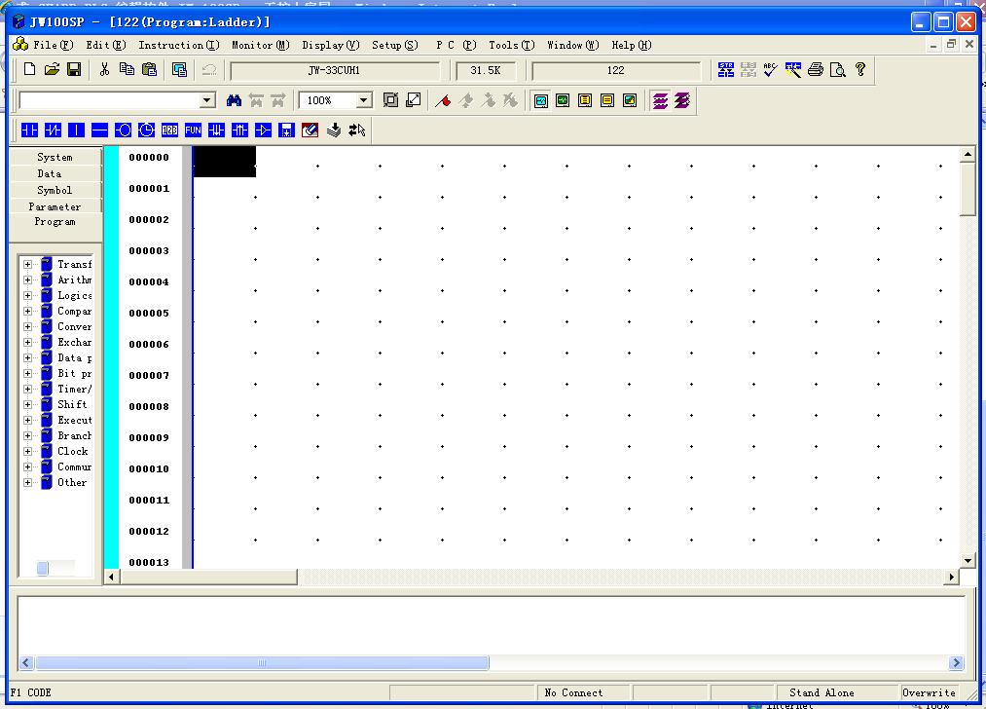Image resolution: width=986 pixels, height=709 pixels.
Task: Toggle the first cyan monitor view button
Action: pos(541,100)
